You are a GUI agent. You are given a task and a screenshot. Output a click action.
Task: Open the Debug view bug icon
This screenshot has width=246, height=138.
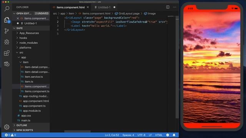tap(7, 42)
